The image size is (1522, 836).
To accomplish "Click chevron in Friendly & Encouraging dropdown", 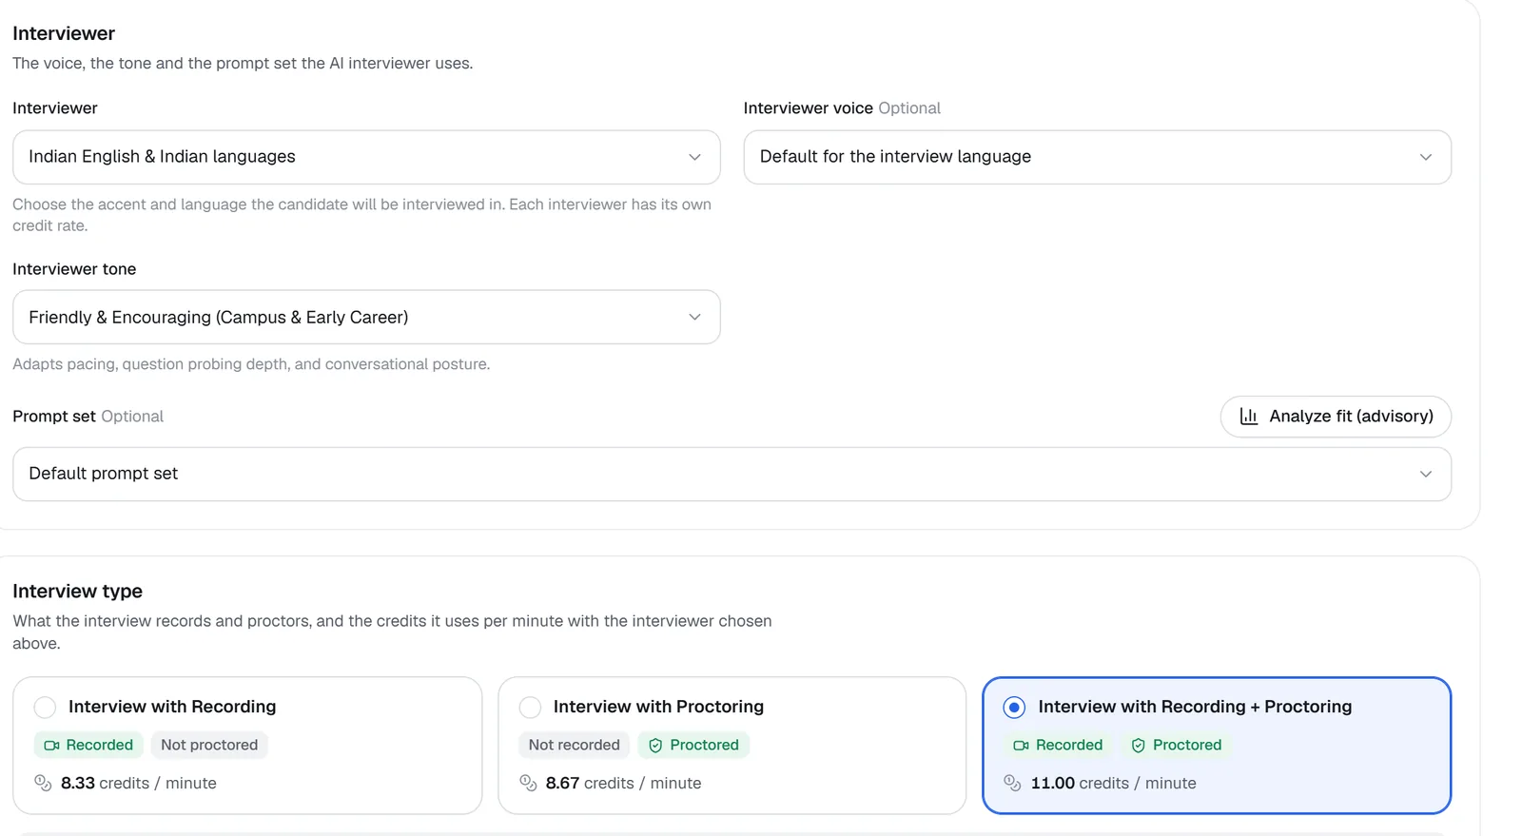I will tap(694, 317).
